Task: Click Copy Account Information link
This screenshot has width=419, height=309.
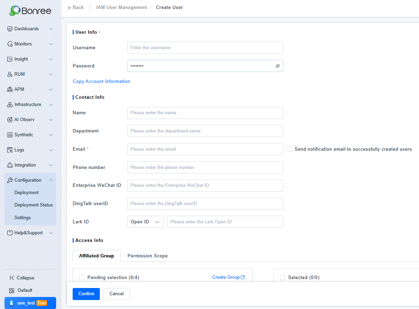Action: pyautogui.click(x=102, y=82)
